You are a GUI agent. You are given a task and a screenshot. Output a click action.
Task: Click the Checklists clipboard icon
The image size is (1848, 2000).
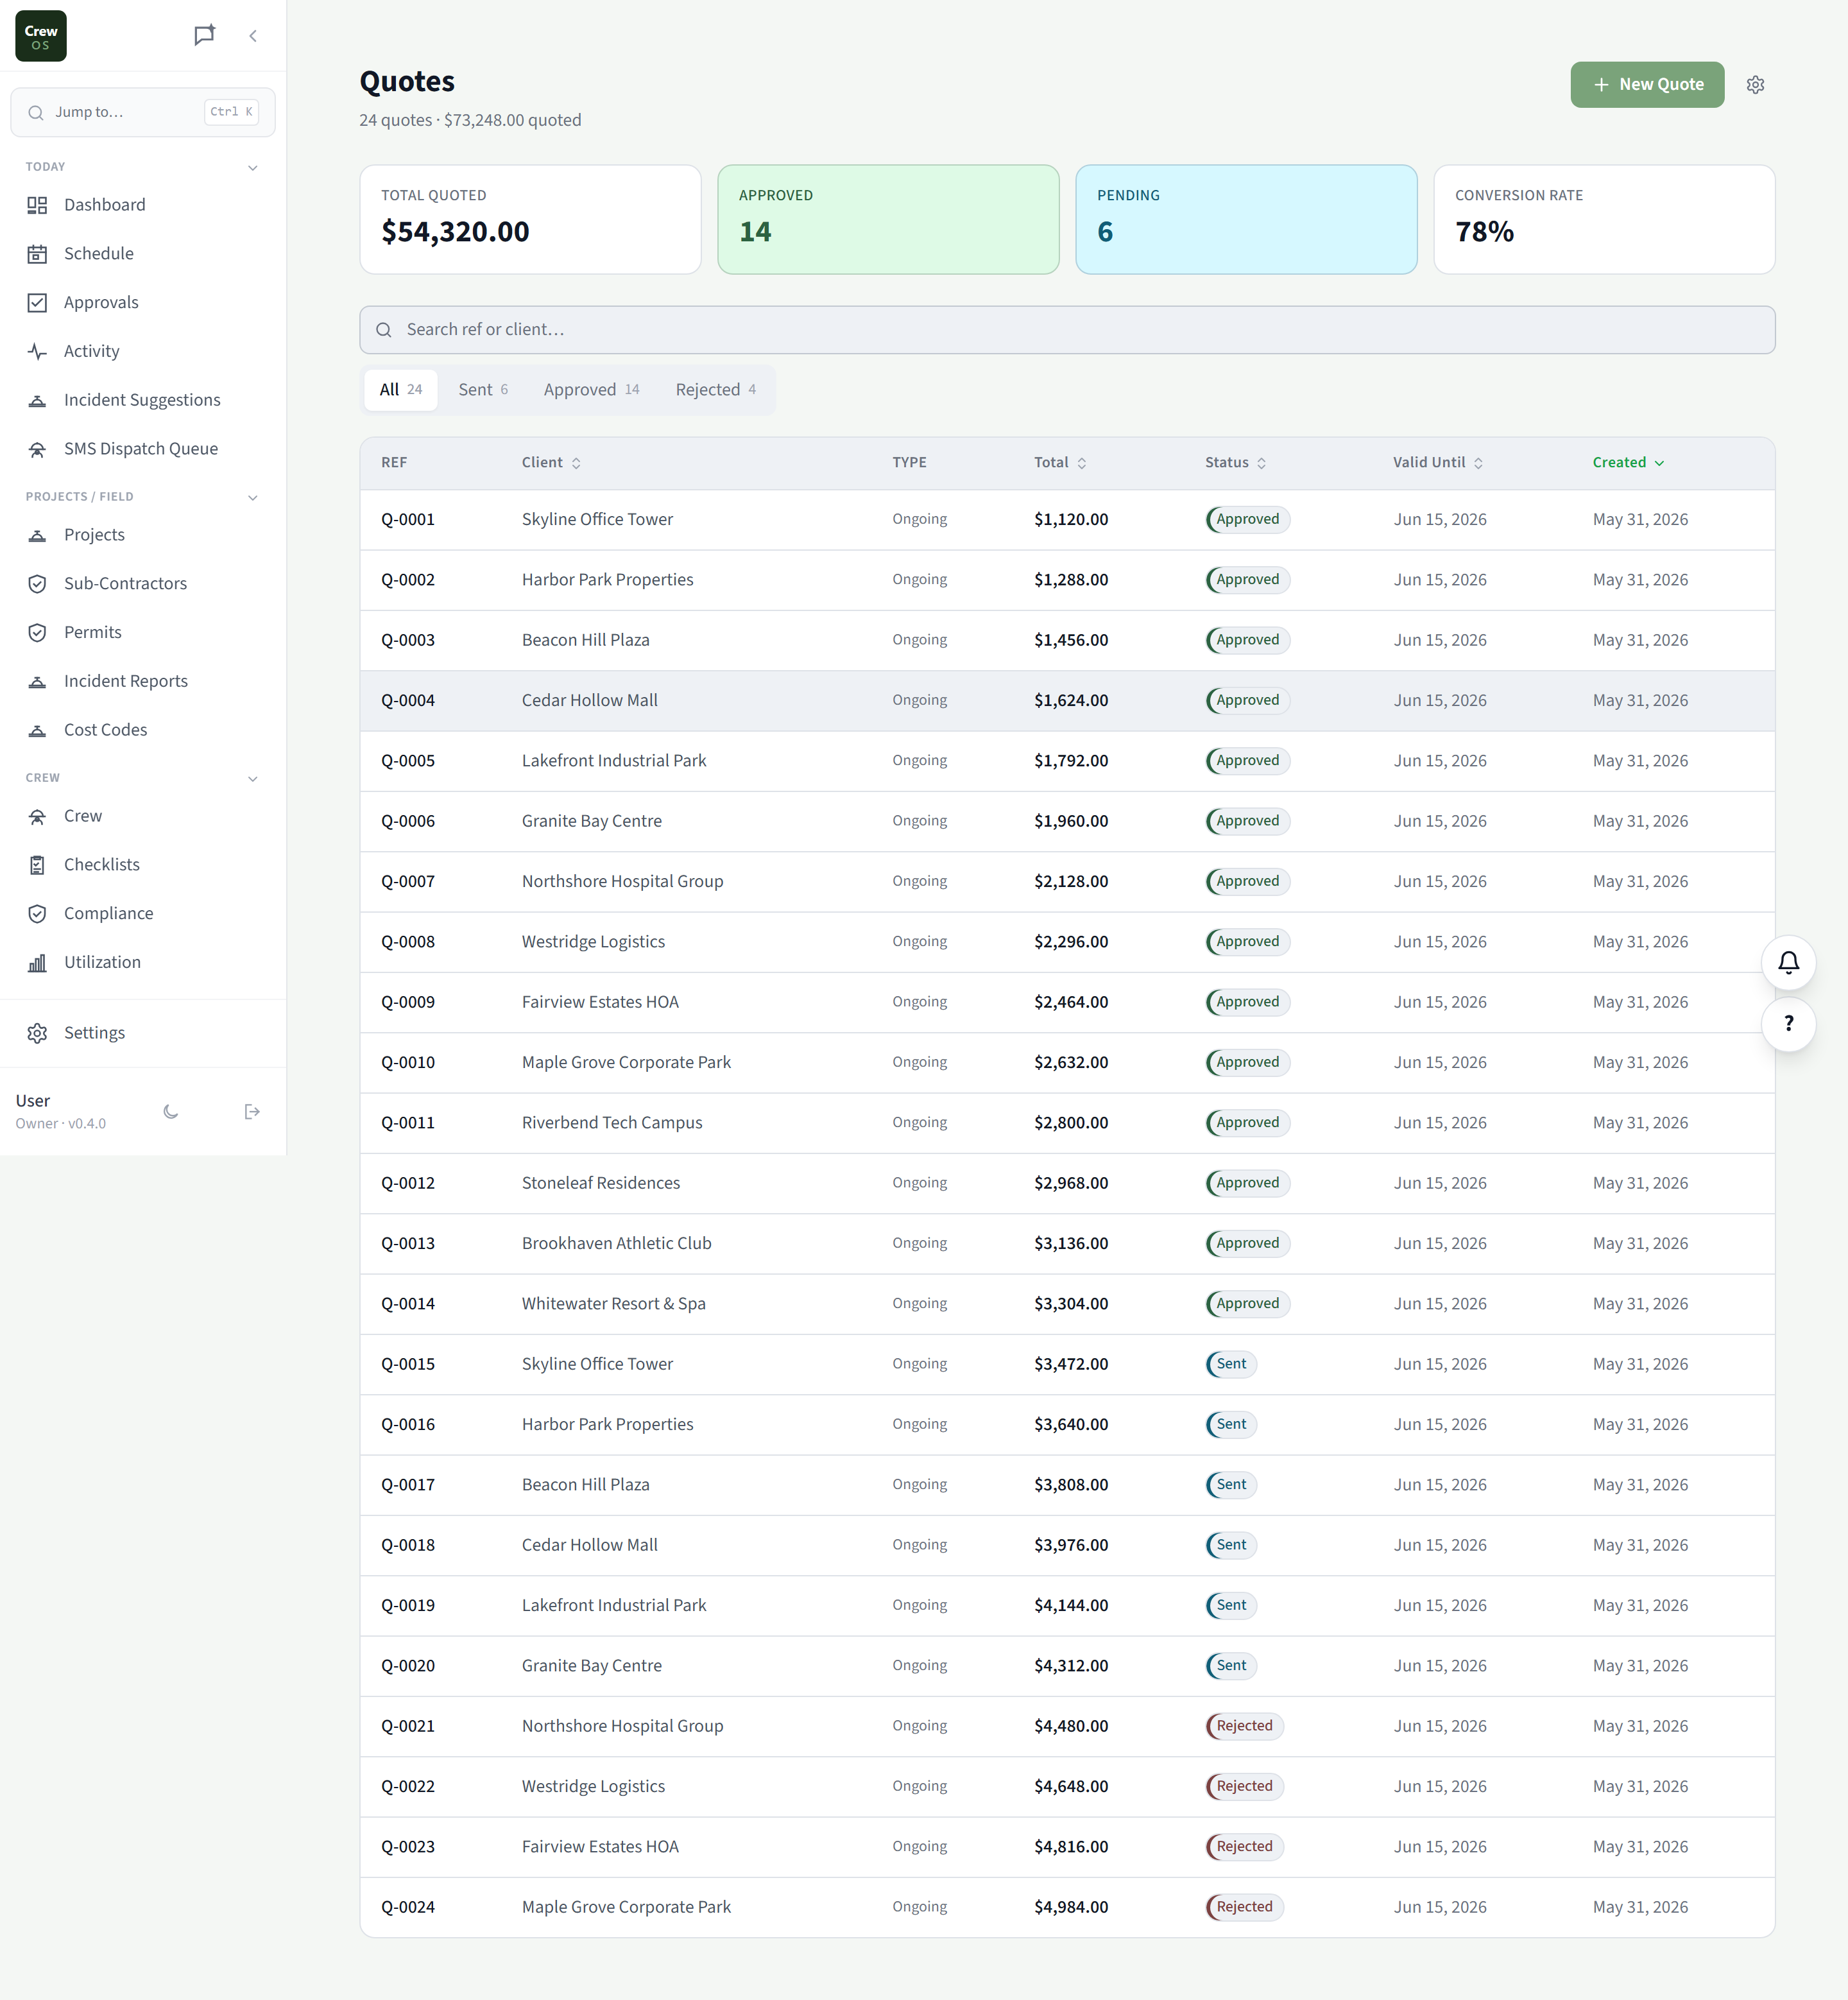click(37, 865)
